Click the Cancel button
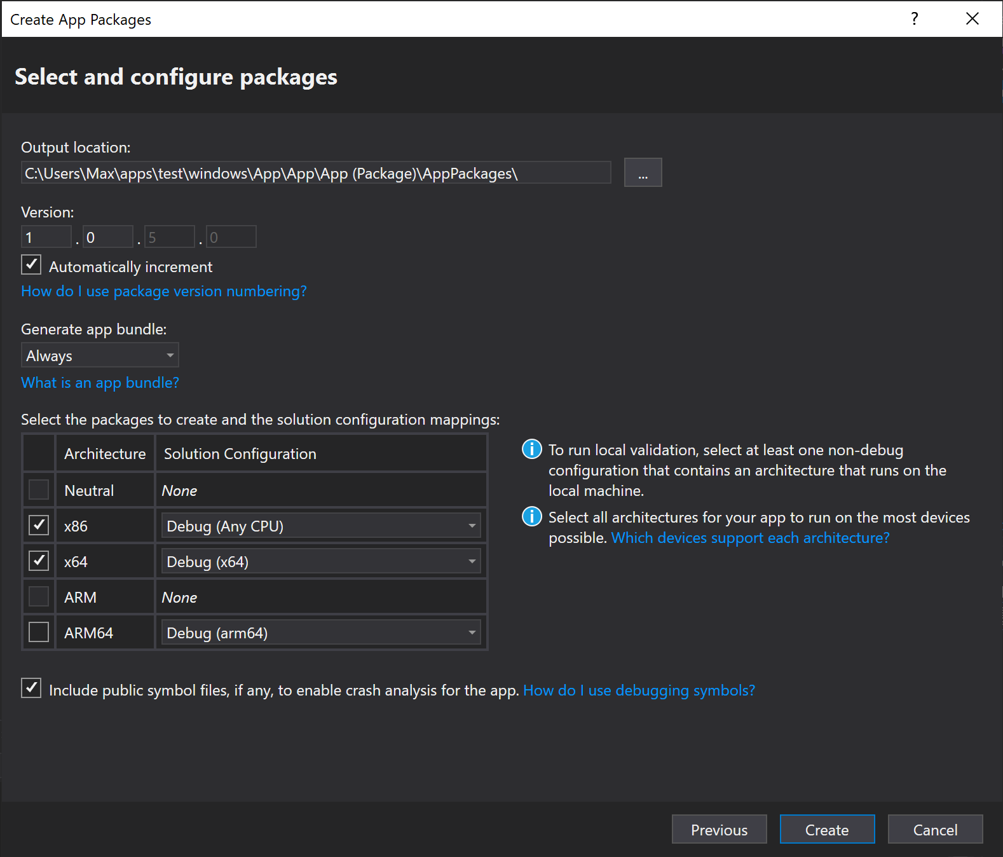 click(936, 829)
